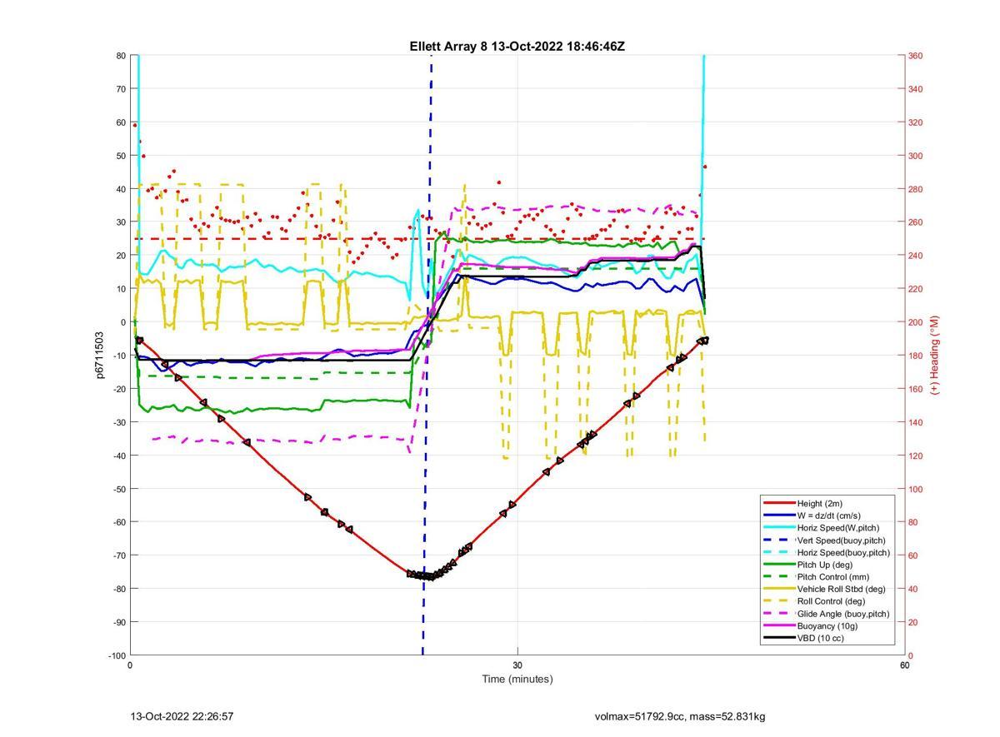
Task: Select the '140' heading axis tick label
Action: click(915, 422)
